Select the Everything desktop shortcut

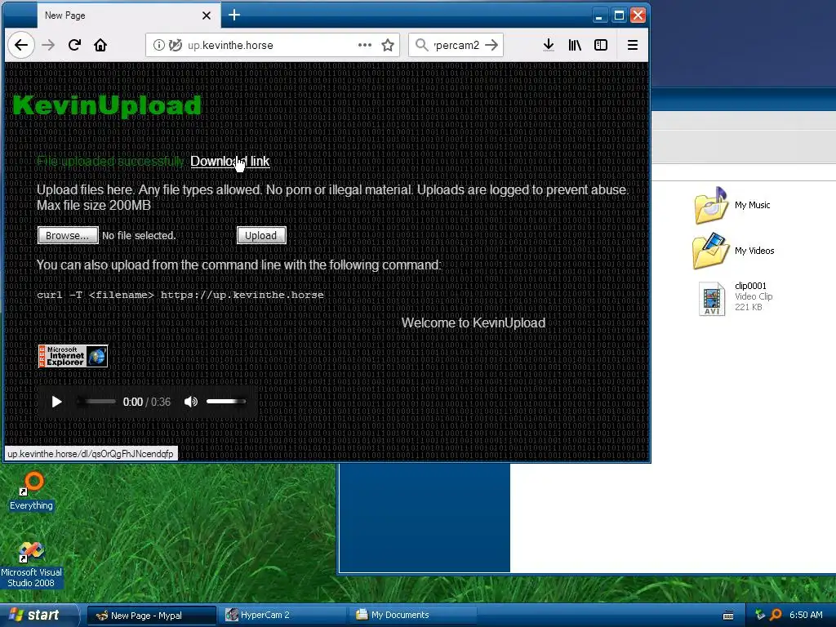point(32,491)
